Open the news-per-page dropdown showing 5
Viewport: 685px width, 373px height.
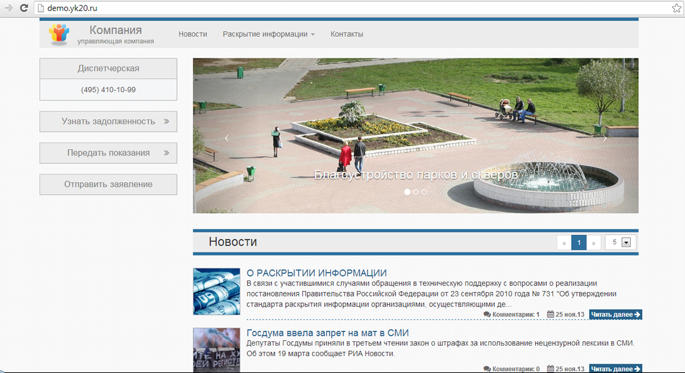(626, 242)
